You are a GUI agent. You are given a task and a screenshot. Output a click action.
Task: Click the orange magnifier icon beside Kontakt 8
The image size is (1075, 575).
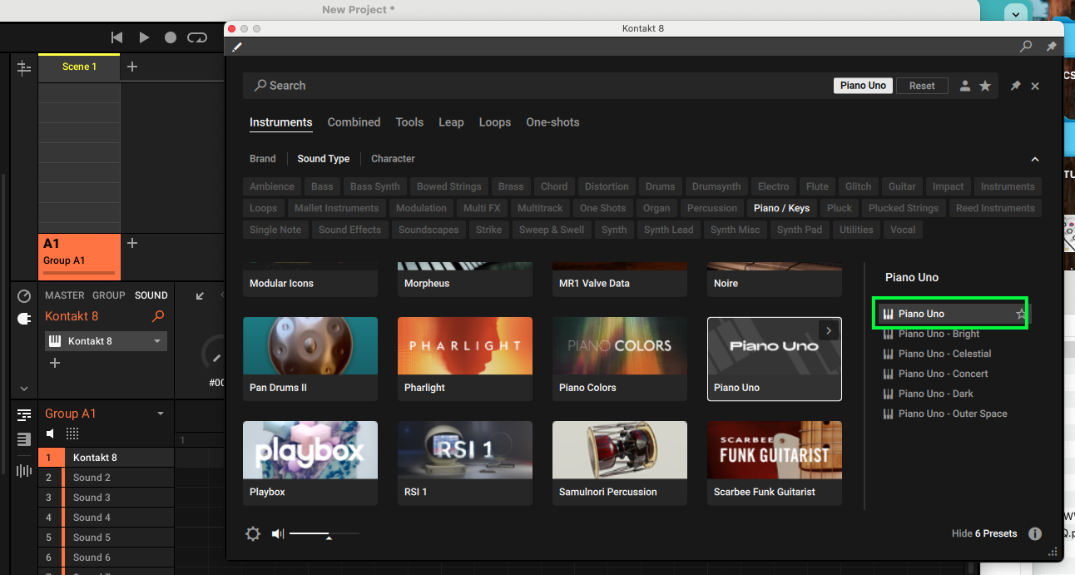point(158,316)
